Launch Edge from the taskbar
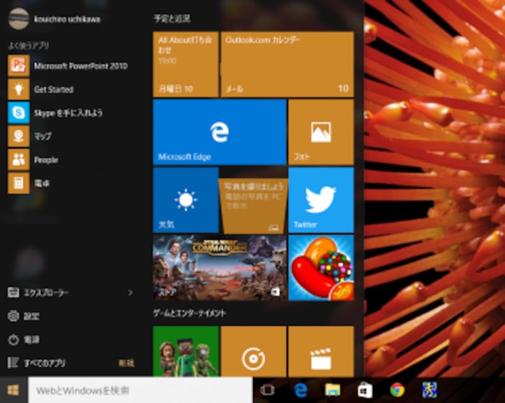The height and width of the screenshot is (403, 505). pos(300,390)
